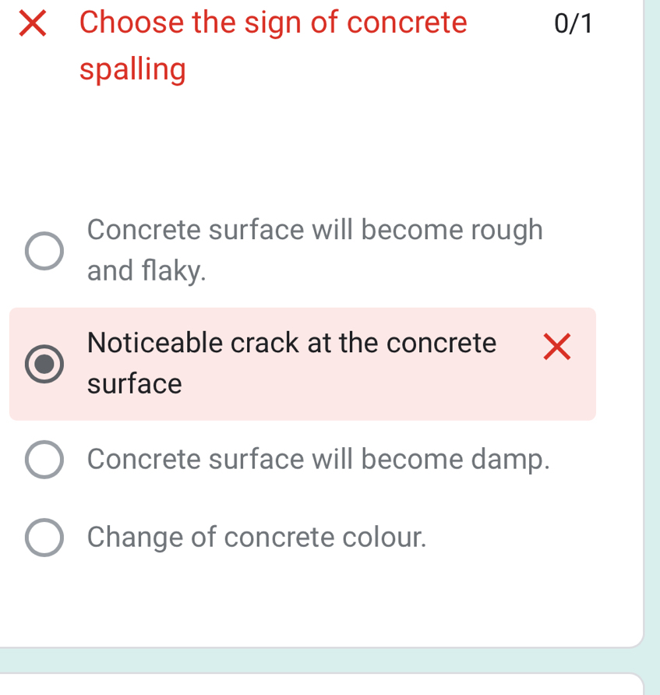Click the selected Noticeable crack radio button
Viewport: 660px width, 695px height.
(x=44, y=364)
